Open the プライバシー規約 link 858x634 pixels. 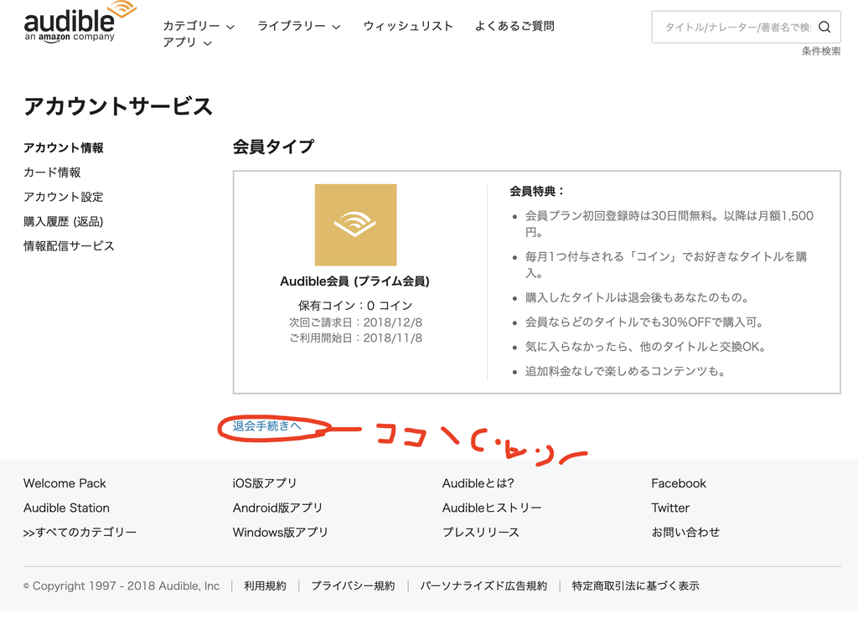coord(353,586)
